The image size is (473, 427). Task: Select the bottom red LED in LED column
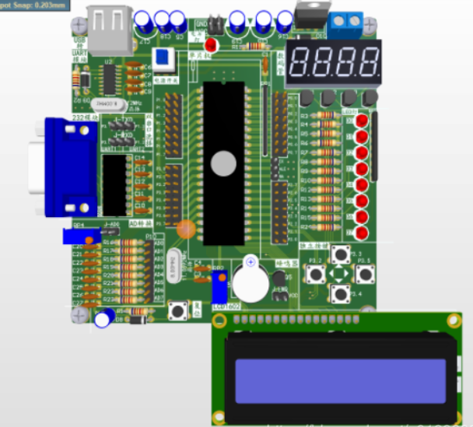(x=362, y=233)
